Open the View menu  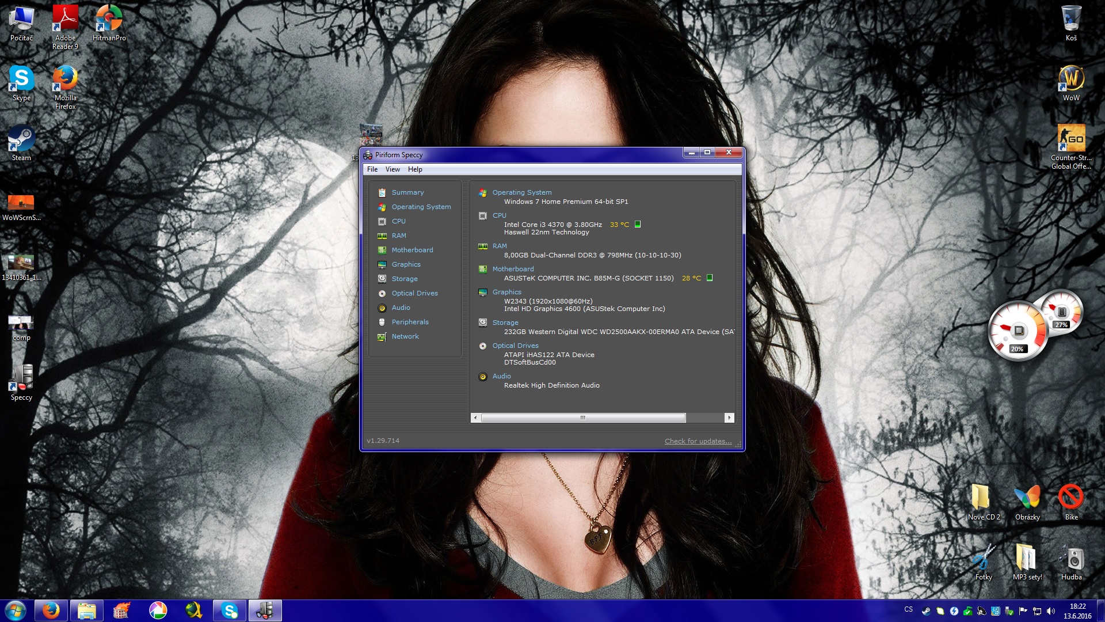393,169
